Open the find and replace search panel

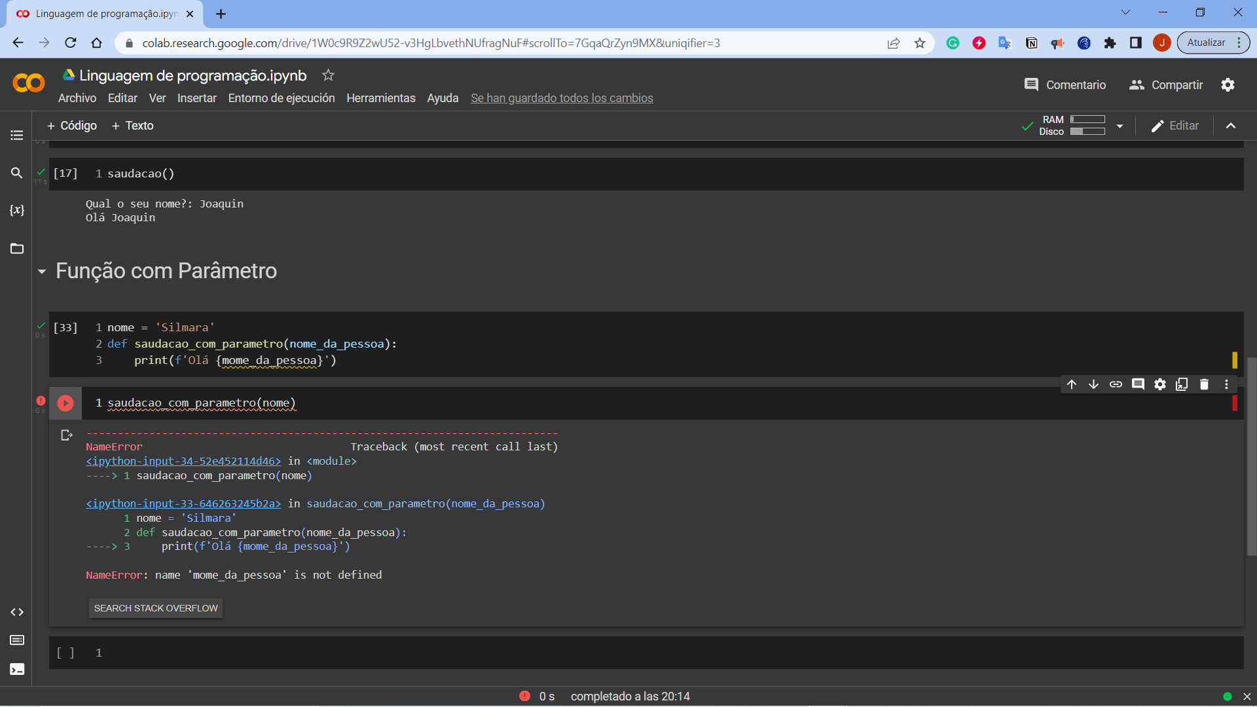[17, 173]
